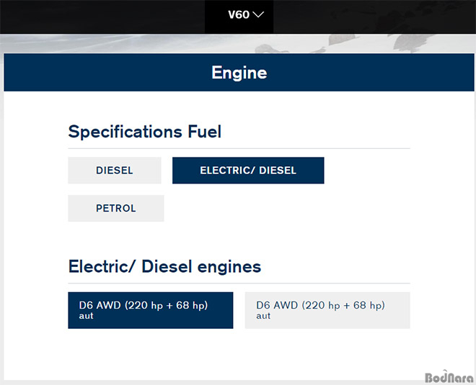476x385 pixels.
Task: Select the PETROL fuel option
Action: pyautogui.click(x=116, y=208)
